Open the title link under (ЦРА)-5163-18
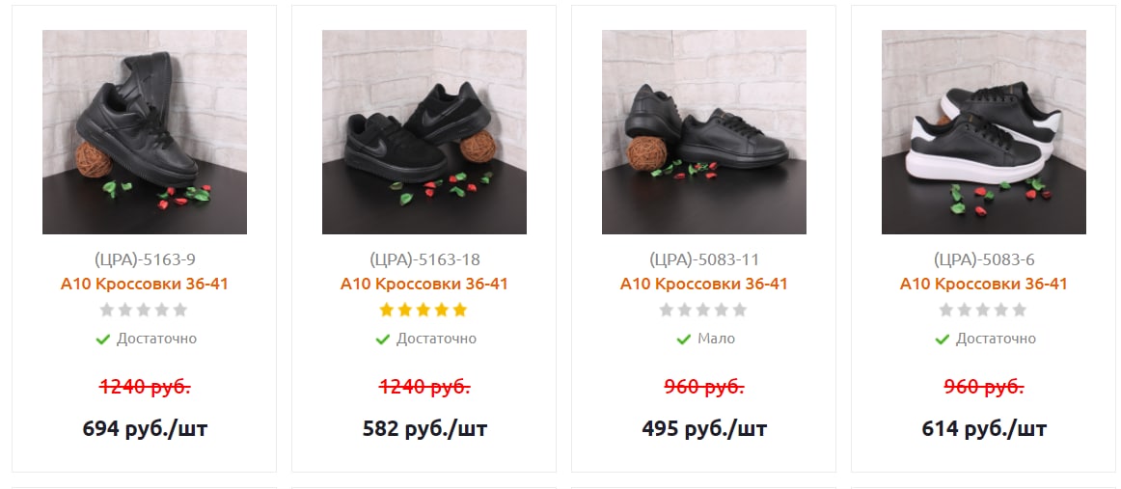1121x489 pixels. coord(424,284)
